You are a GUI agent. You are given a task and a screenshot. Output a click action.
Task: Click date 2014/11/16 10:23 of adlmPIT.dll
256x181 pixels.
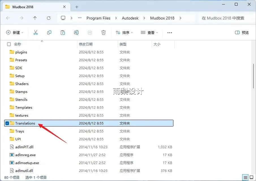(93, 147)
